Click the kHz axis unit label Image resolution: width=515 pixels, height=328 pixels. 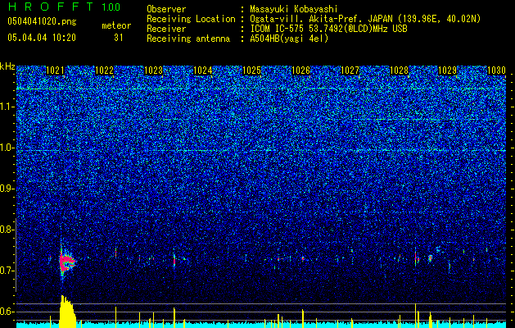(7, 66)
